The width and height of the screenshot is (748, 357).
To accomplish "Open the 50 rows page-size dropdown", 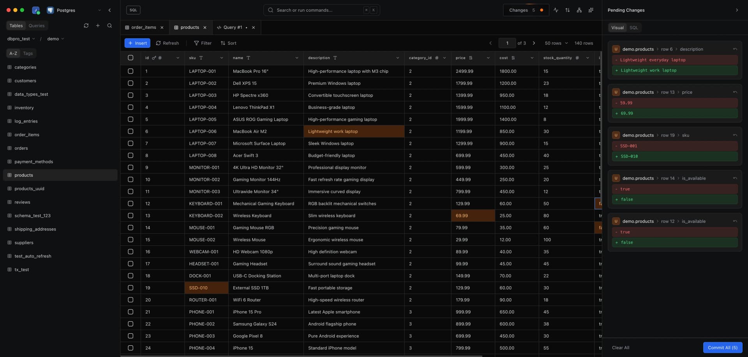I will click(556, 43).
